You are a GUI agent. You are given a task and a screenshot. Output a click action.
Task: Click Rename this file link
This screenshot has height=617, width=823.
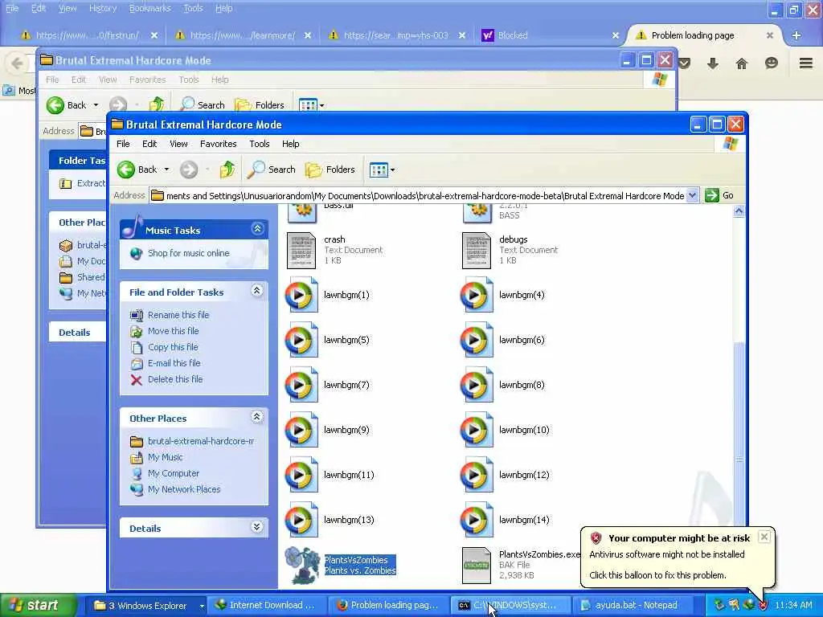(178, 315)
